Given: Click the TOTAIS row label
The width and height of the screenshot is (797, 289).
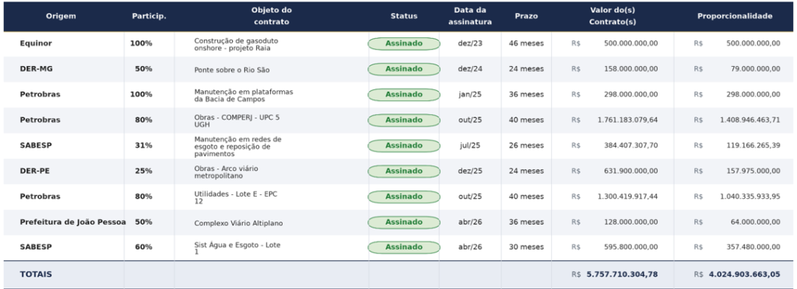Looking at the screenshot, I should click(36, 274).
